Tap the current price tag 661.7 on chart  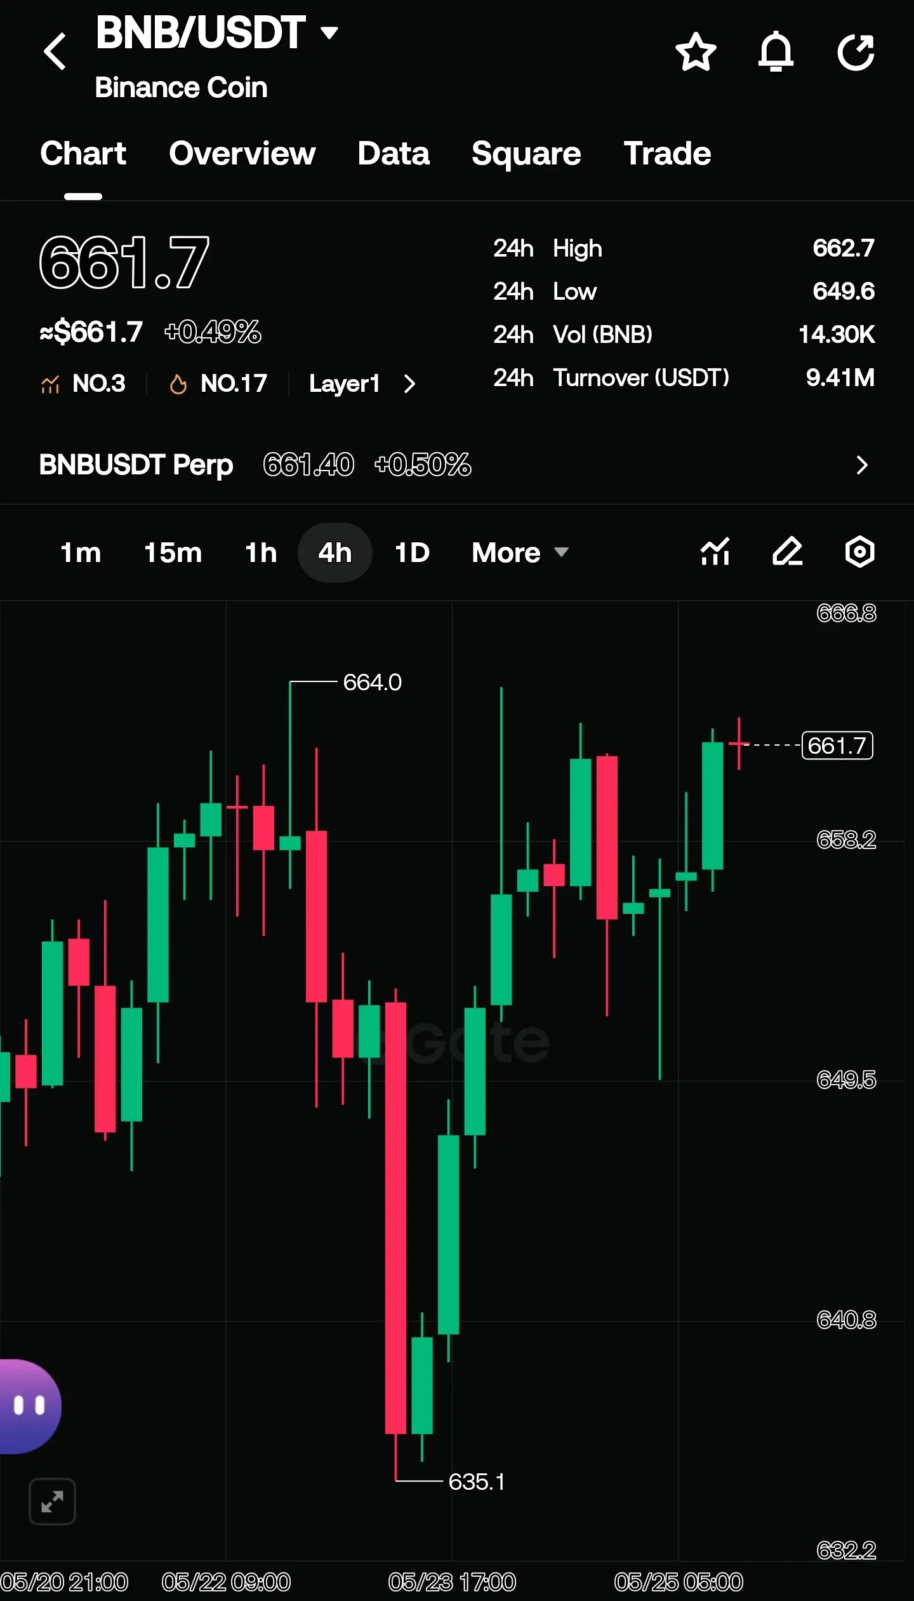tap(837, 746)
